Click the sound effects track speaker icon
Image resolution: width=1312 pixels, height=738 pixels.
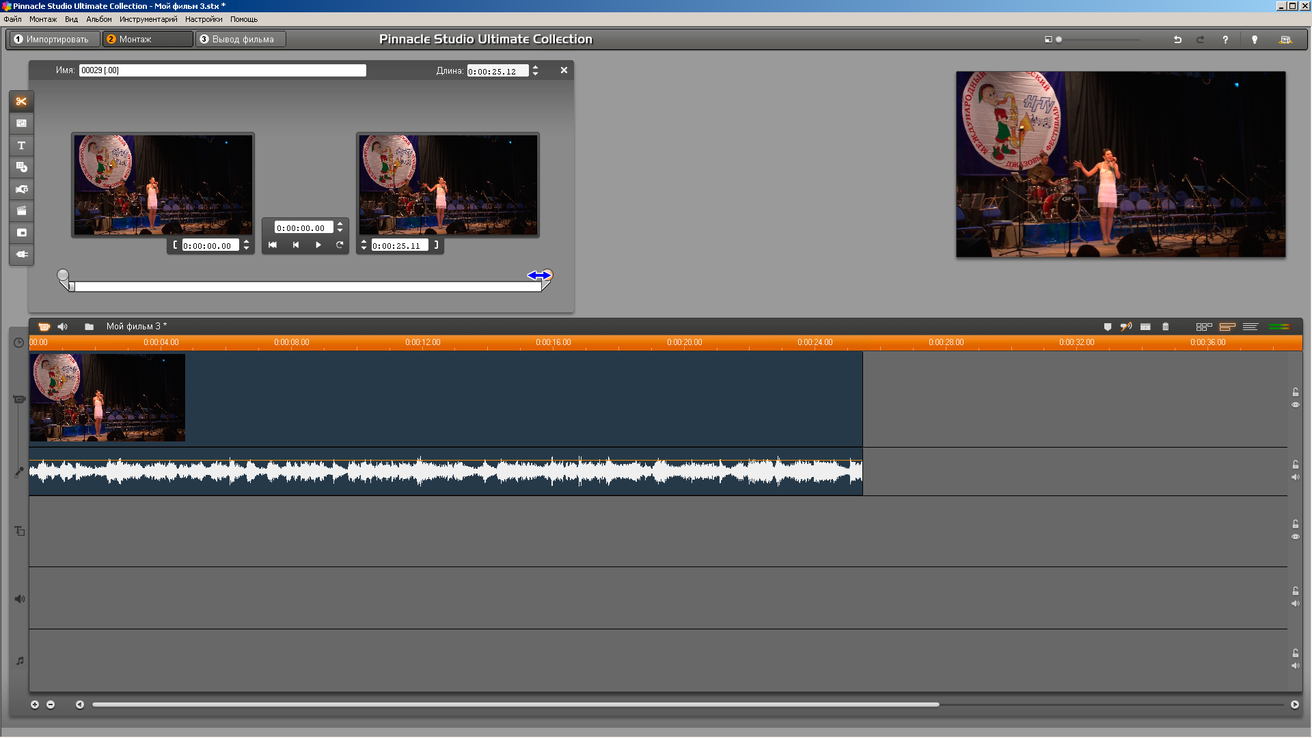20,599
